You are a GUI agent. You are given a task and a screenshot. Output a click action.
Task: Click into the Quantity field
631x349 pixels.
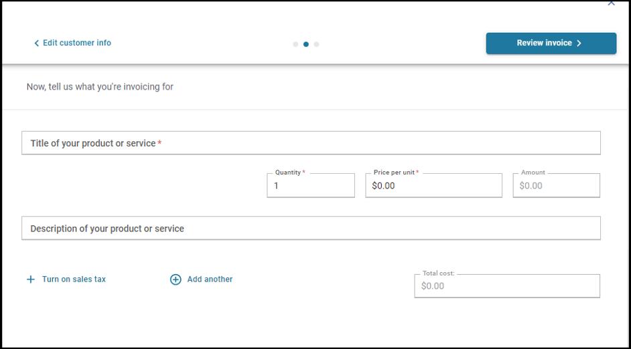coord(311,186)
